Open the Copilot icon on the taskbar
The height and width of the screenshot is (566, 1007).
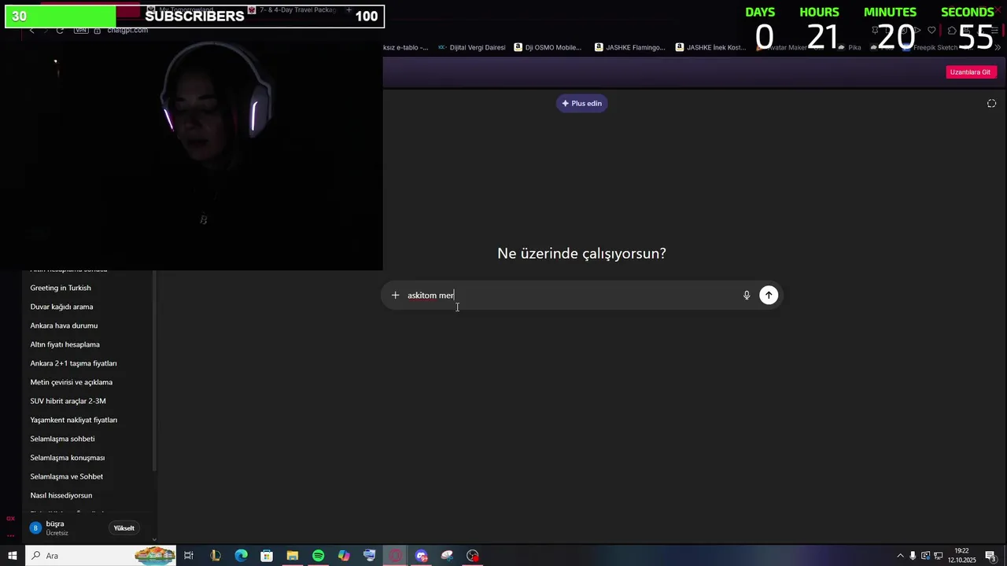tap(344, 556)
